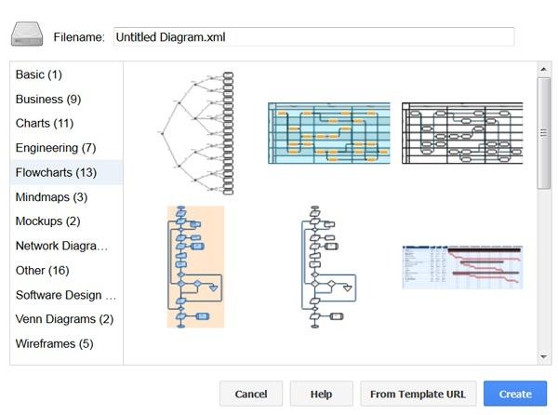Image resolution: width=558 pixels, height=415 pixels.
Task: Select the Venn Diagrams (2) category
Action: pyautogui.click(x=67, y=319)
